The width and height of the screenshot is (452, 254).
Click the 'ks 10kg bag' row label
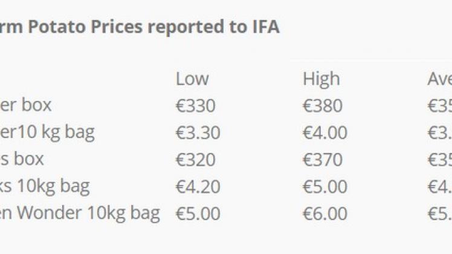[45, 186]
